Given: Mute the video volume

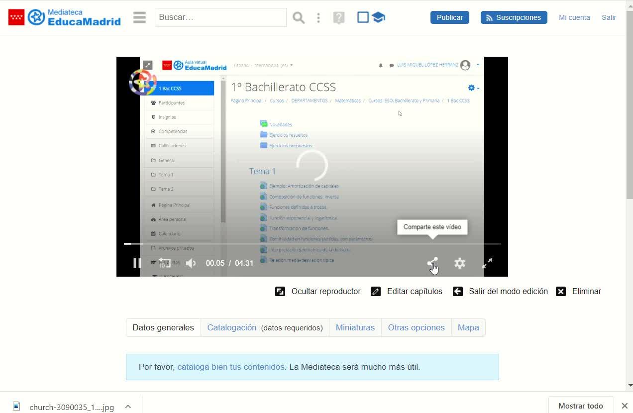Looking at the screenshot, I should pyautogui.click(x=191, y=263).
